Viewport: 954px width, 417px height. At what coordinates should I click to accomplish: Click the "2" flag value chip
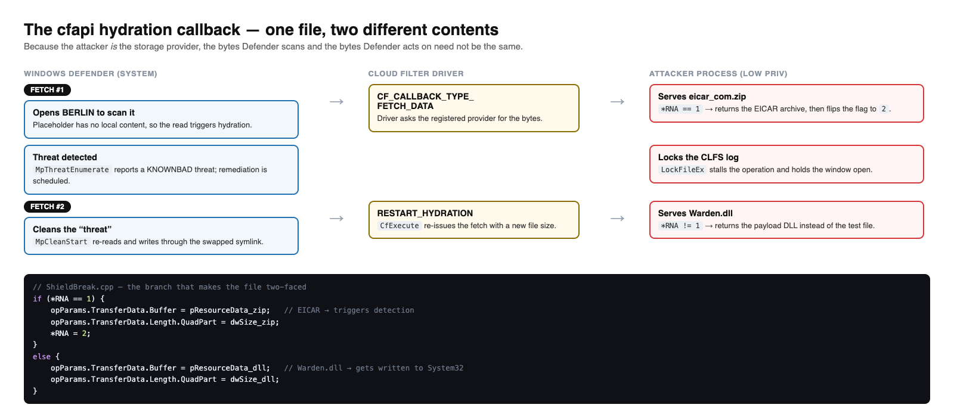pyautogui.click(x=884, y=109)
